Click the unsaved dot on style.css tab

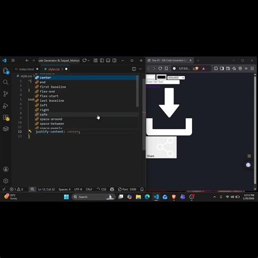[x=66, y=69]
